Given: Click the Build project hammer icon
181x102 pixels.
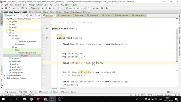Looking at the screenshot, I should pos(26,8).
